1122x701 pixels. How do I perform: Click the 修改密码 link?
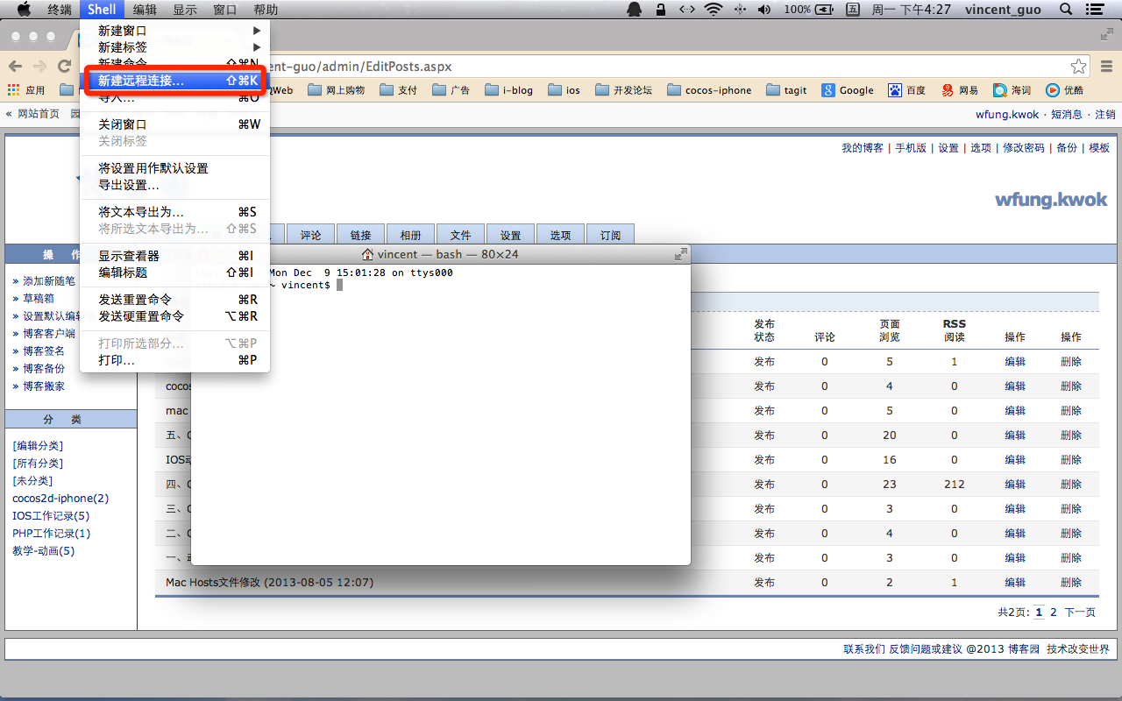tap(1024, 148)
